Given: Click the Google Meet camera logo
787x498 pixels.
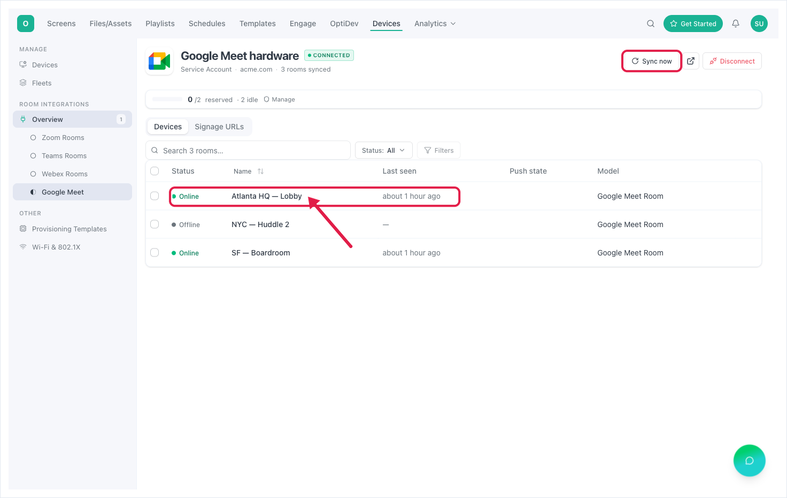Looking at the screenshot, I should point(159,61).
